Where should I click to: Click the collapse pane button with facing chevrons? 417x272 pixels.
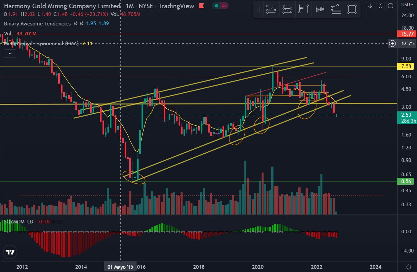381,6
